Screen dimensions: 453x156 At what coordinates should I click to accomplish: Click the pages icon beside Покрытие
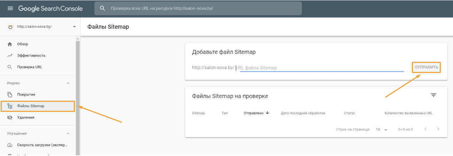pos(10,95)
